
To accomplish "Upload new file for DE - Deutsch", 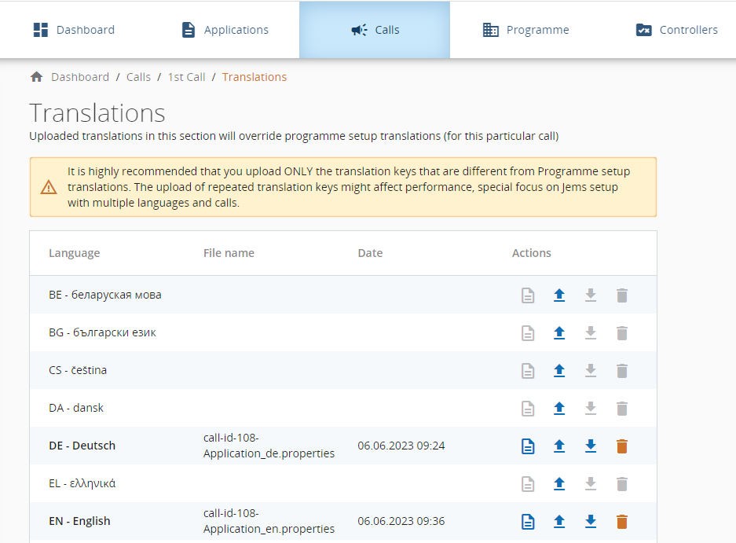I will (x=559, y=446).
